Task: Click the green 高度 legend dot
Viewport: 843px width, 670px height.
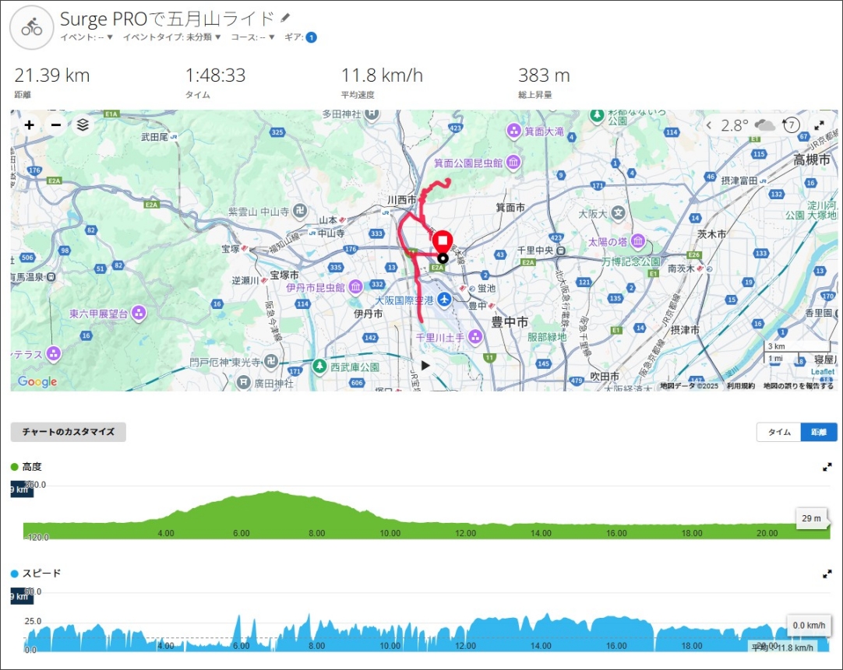Action: 15,467
